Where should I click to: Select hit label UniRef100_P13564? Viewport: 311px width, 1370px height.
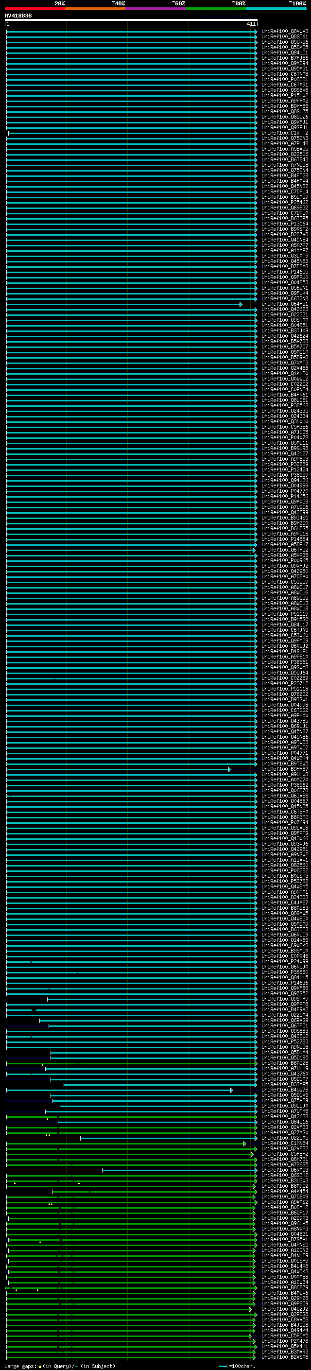(x=285, y=224)
